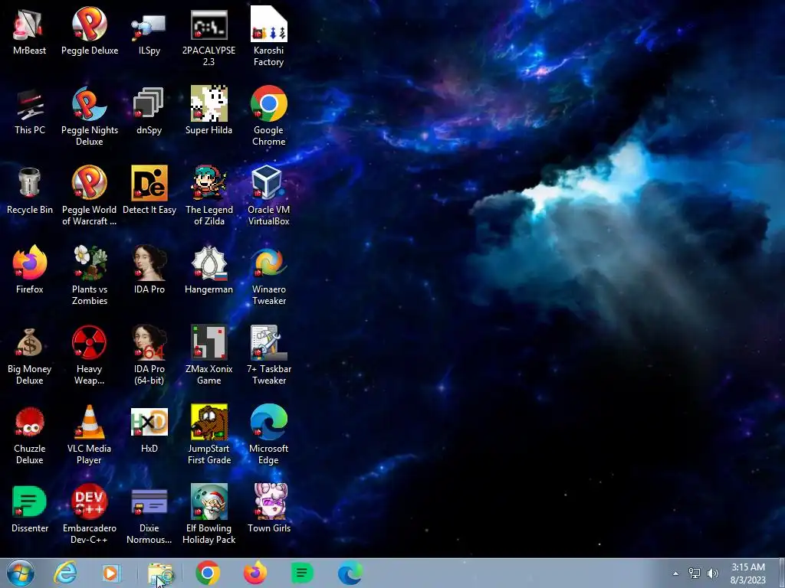Select the Recycle Bin icon
The height and width of the screenshot is (588, 785).
30,191
